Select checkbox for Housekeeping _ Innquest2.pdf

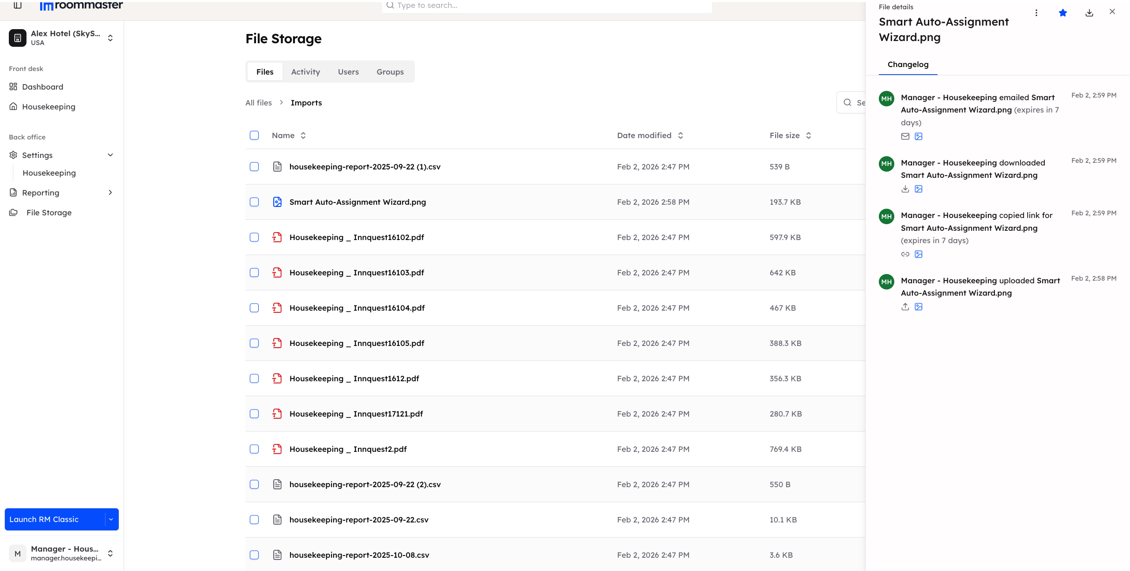point(254,449)
